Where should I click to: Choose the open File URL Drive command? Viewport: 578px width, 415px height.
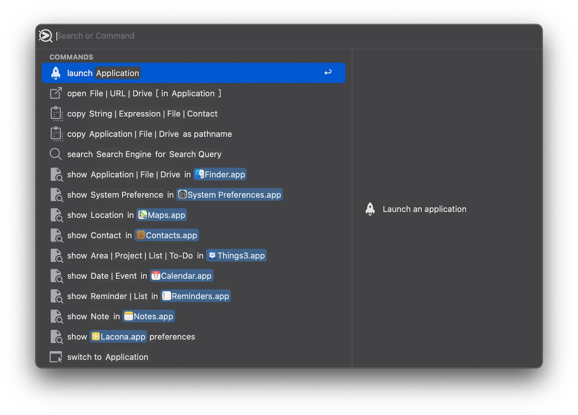point(144,94)
